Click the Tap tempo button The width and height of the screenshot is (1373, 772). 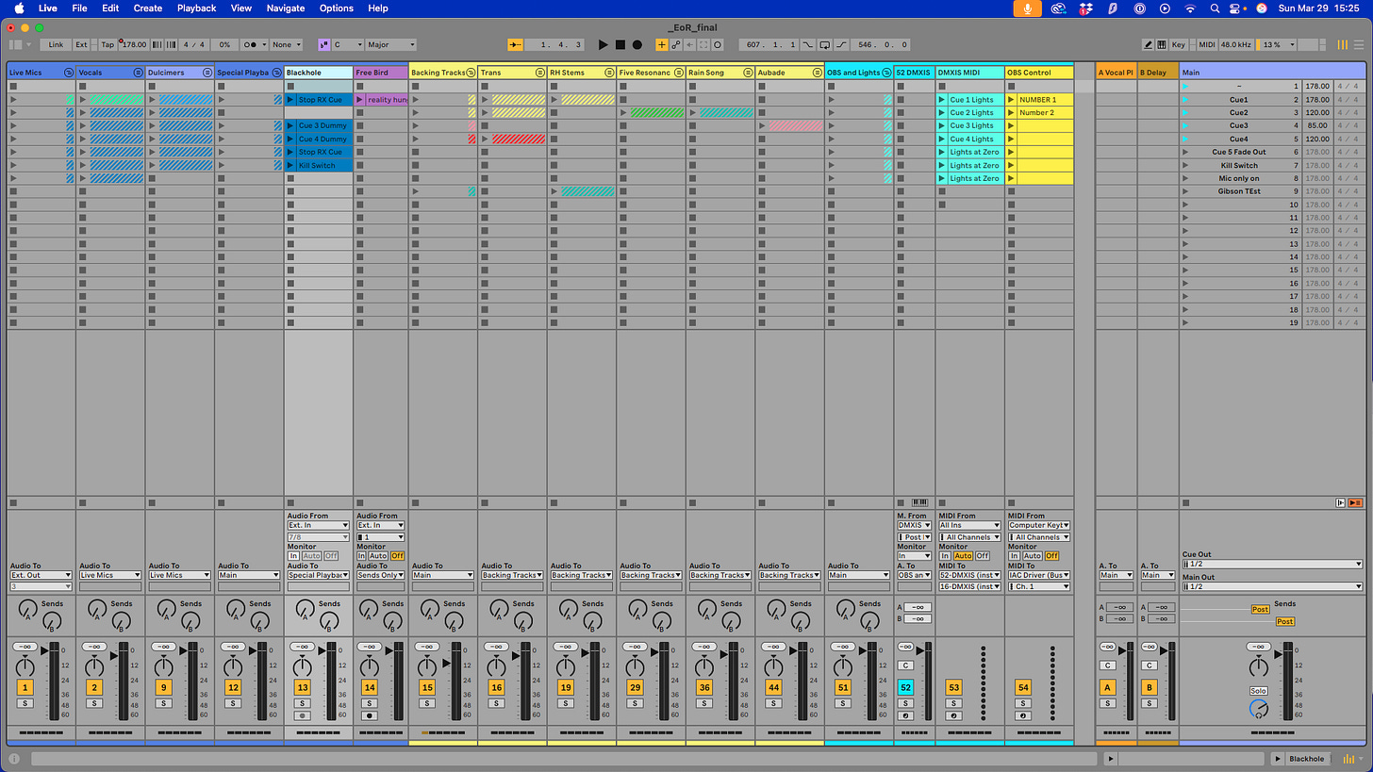(108, 44)
